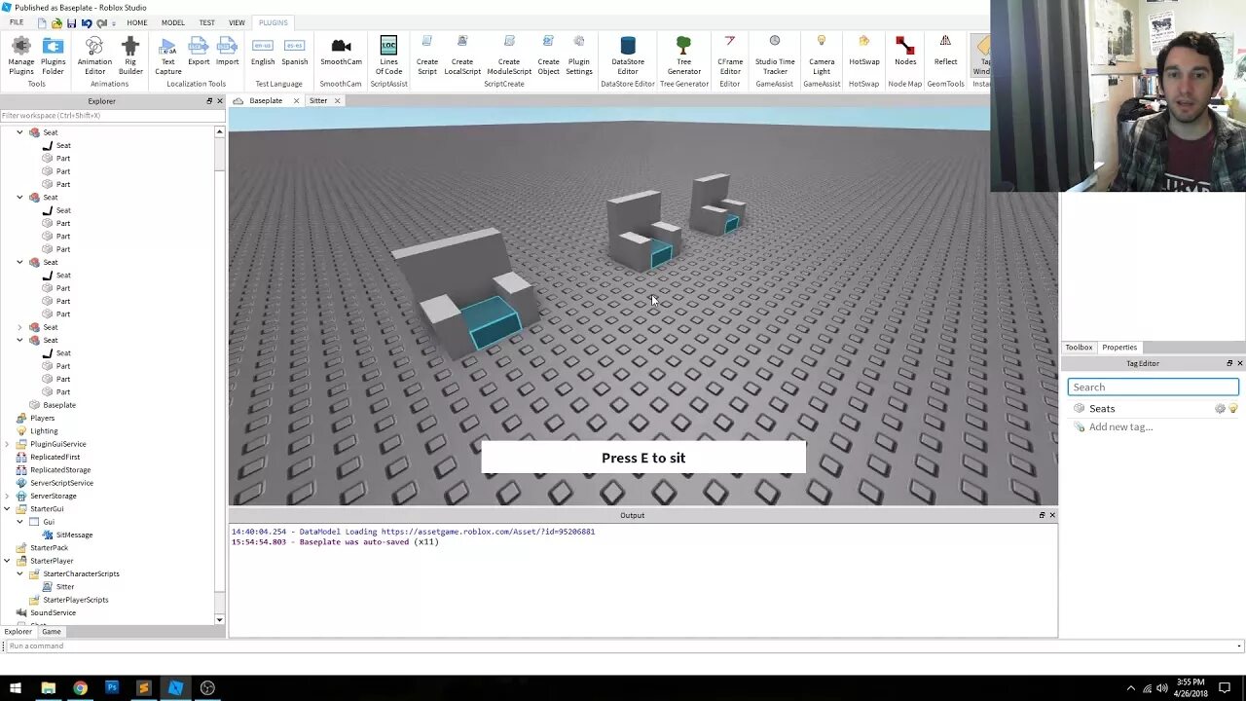This screenshot has width=1246, height=701.
Task: Open the CFrame Editor
Action: [x=730, y=55]
